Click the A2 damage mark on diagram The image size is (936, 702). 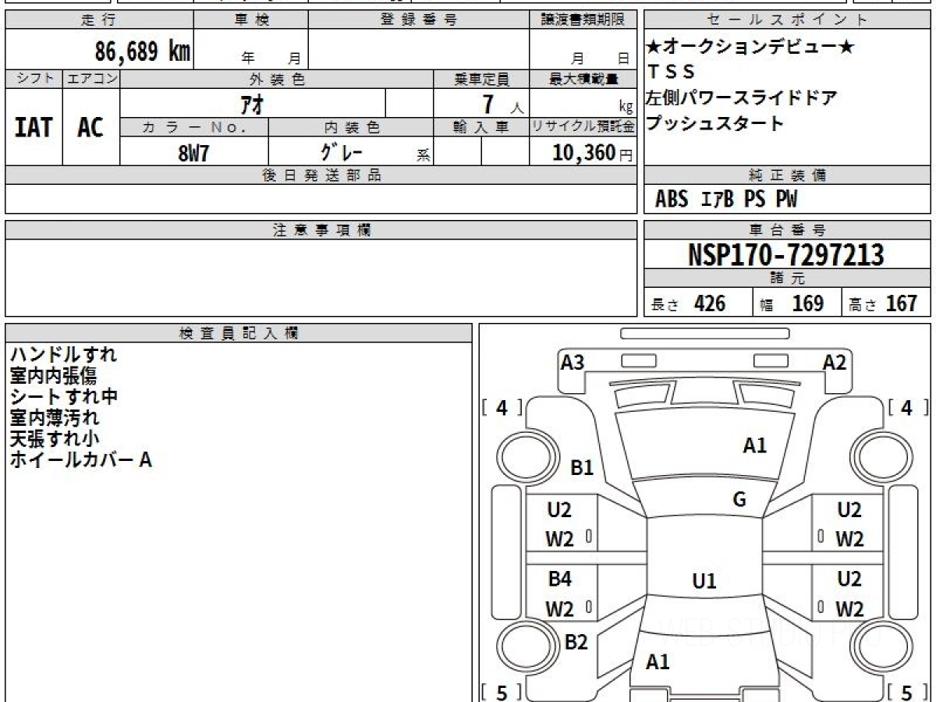tap(835, 362)
